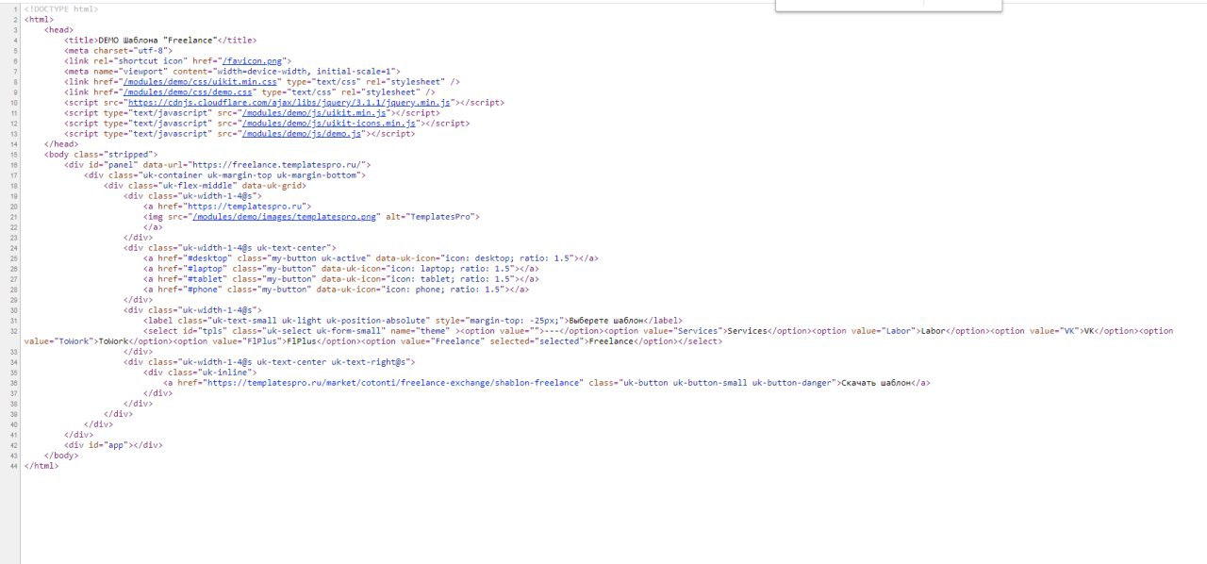This screenshot has width=1207, height=564.
Task: Click the uk-width-1-4@s uk-text-center div line
Action: [x=230, y=247]
